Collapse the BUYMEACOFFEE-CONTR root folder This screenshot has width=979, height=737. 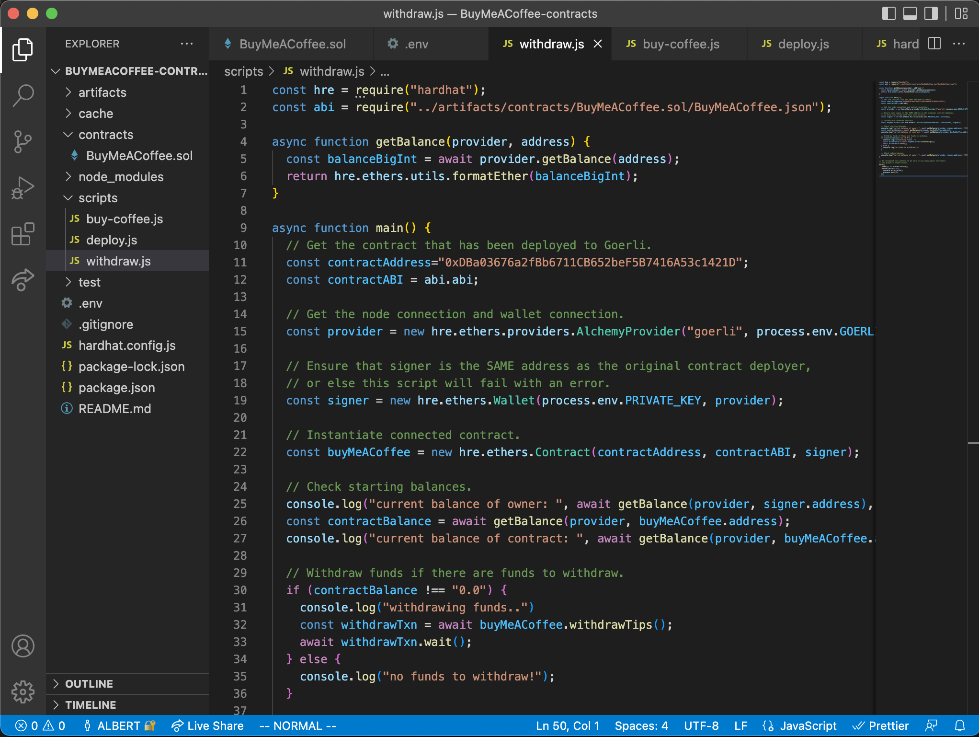click(128, 71)
